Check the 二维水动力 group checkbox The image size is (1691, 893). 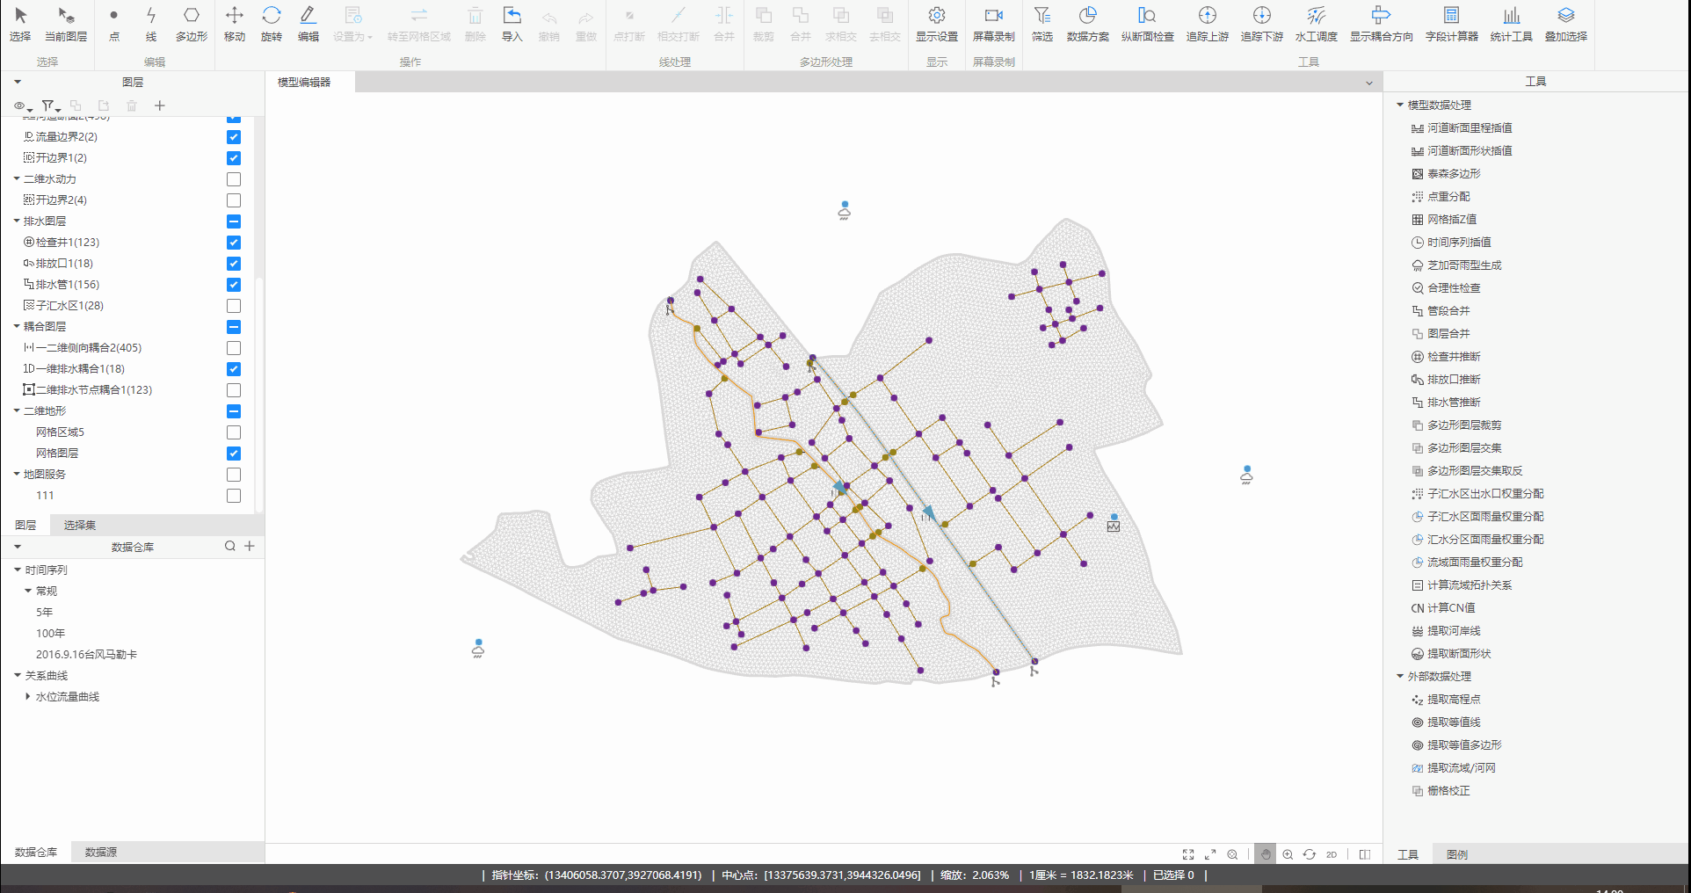tap(234, 179)
